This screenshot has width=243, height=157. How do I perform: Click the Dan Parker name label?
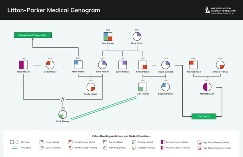coord(143,94)
